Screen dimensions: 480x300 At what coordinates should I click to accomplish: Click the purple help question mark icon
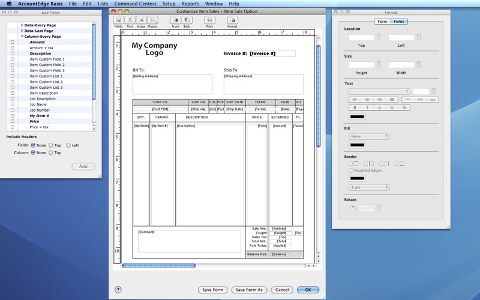[118, 290]
